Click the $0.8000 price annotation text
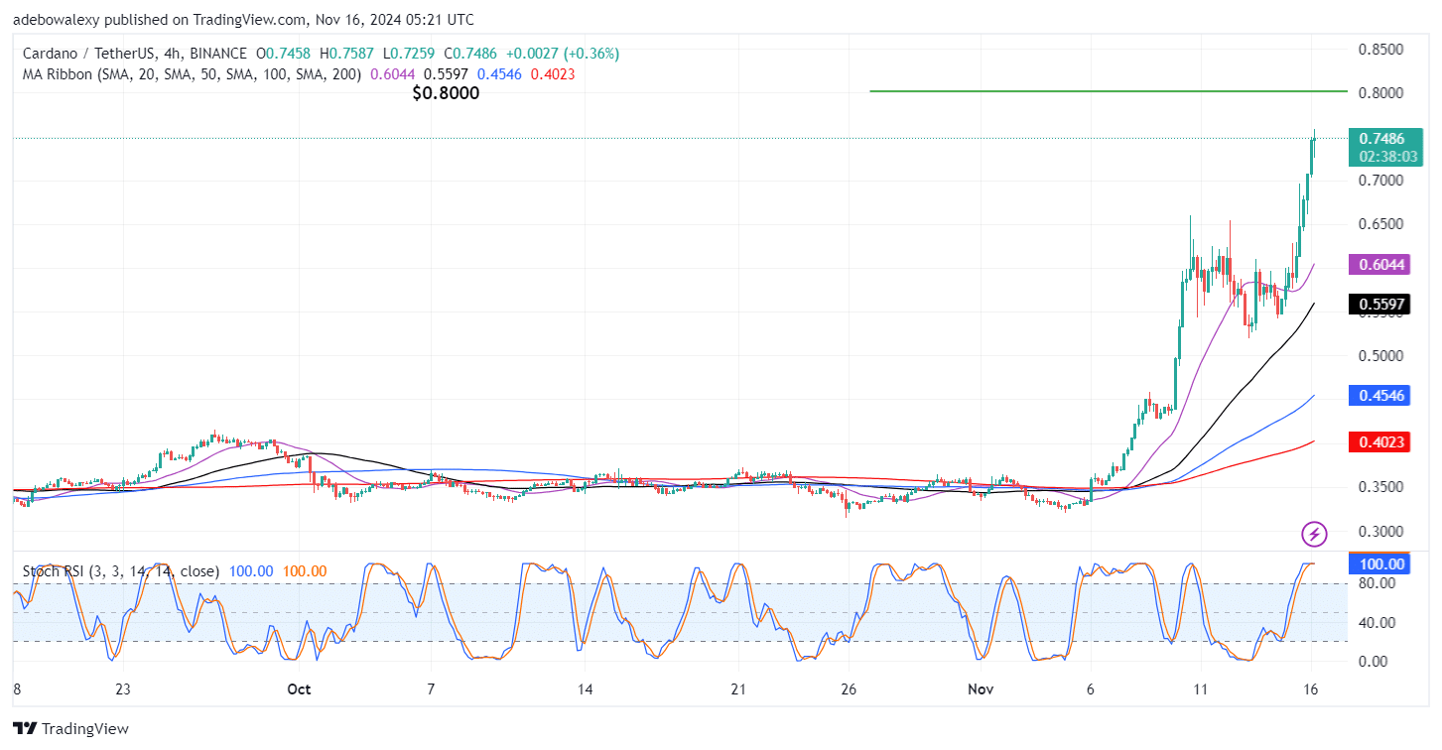Screen dimensions: 1442x750 (x=446, y=94)
